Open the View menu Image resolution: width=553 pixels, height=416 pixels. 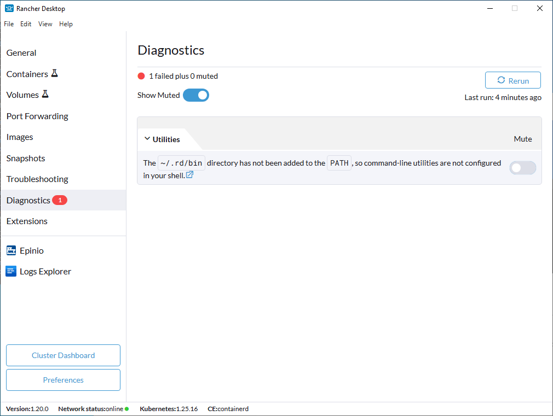[45, 24]
